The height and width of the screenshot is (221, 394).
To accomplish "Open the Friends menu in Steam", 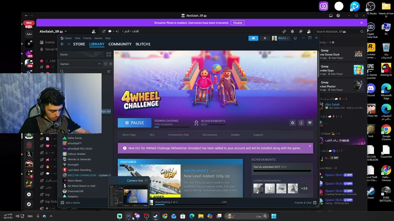I will click(x=87, y=38).
